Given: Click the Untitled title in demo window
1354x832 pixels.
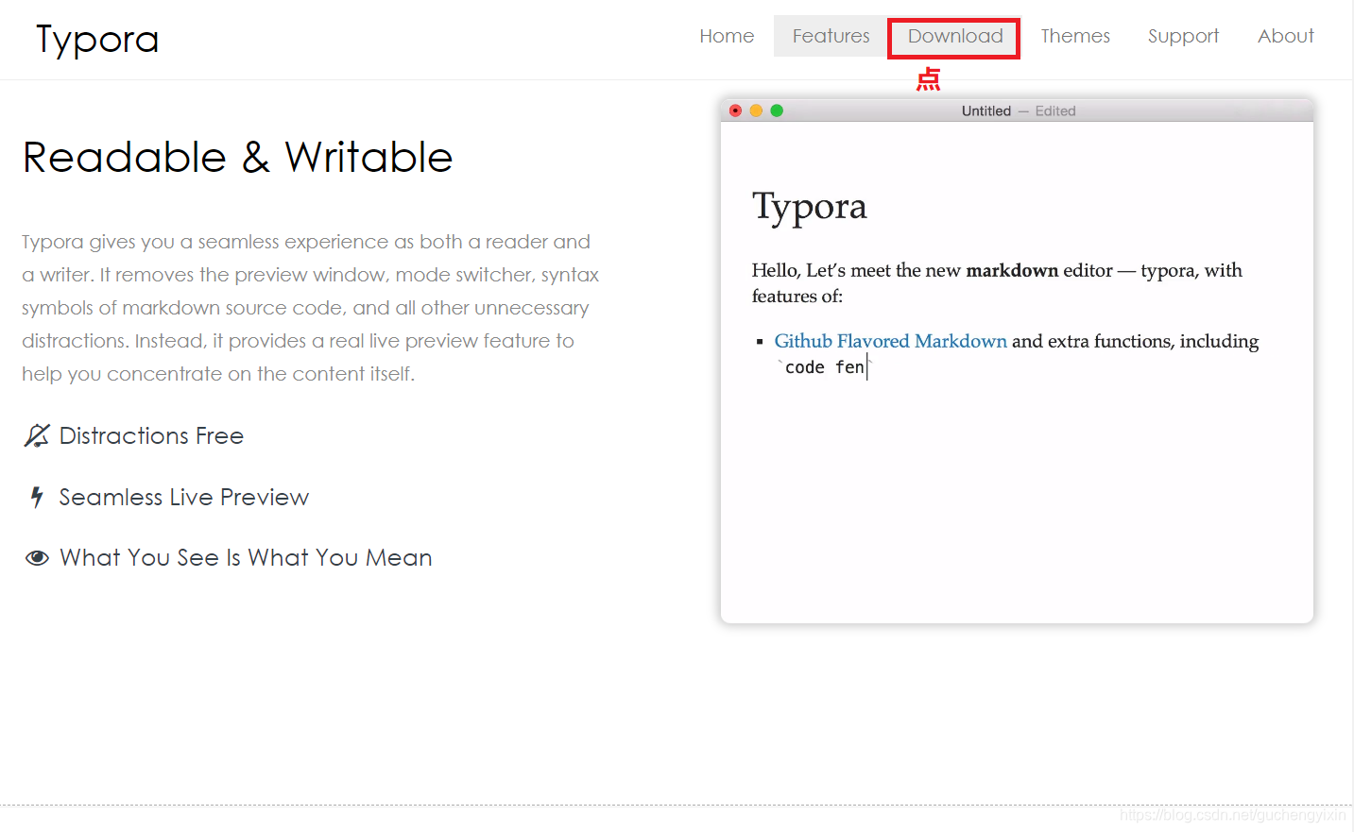Looking at the screenshot, I should [986, 110].
